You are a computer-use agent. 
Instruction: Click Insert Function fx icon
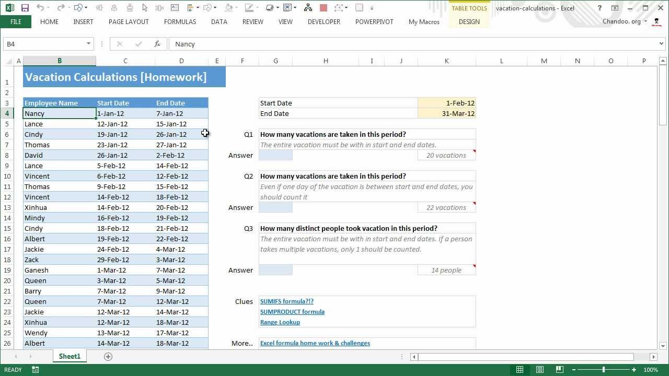[x=157, y=44]
